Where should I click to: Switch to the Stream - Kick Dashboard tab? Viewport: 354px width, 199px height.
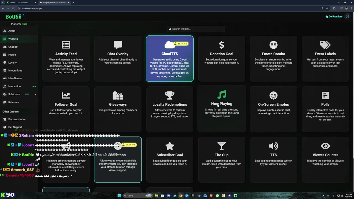21,2
